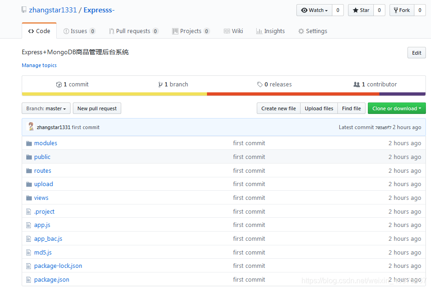Click New pull request

pyautogui.click(x=97, y=108)
